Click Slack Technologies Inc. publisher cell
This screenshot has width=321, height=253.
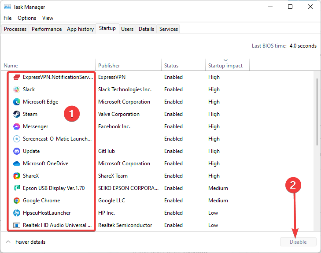click(x=125, y=89)
